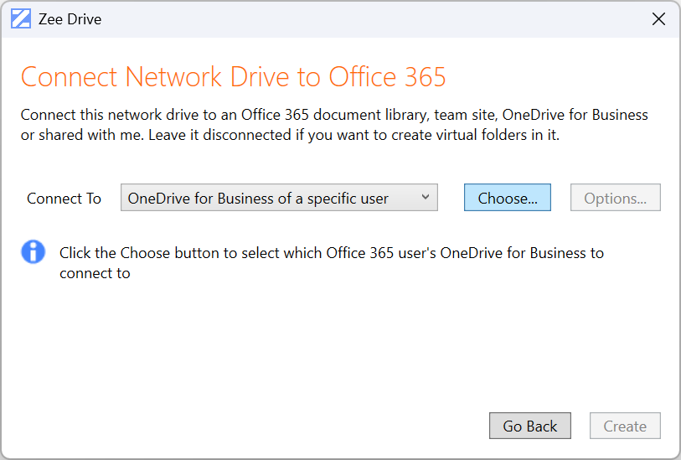Click the 'Zee Drive' window title text
The width and height of the screenshot is (681, 460).
tap(70, 19)
